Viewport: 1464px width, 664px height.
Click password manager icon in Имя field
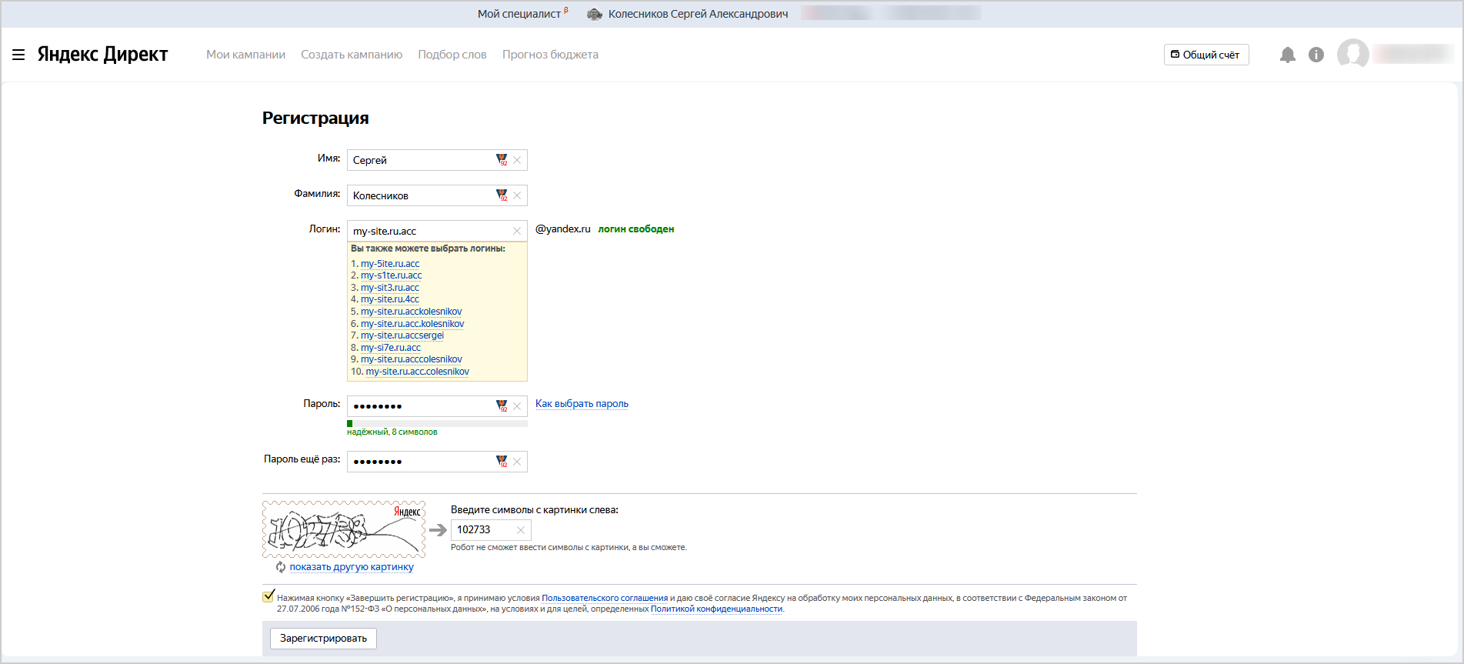(x=502, y=160)
